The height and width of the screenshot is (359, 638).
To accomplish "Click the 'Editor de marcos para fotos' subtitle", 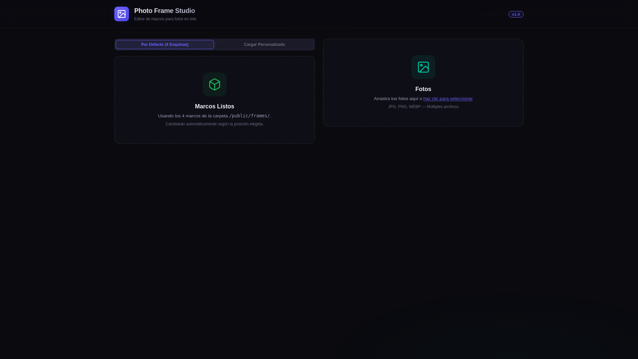I will [x=165, y=19].
